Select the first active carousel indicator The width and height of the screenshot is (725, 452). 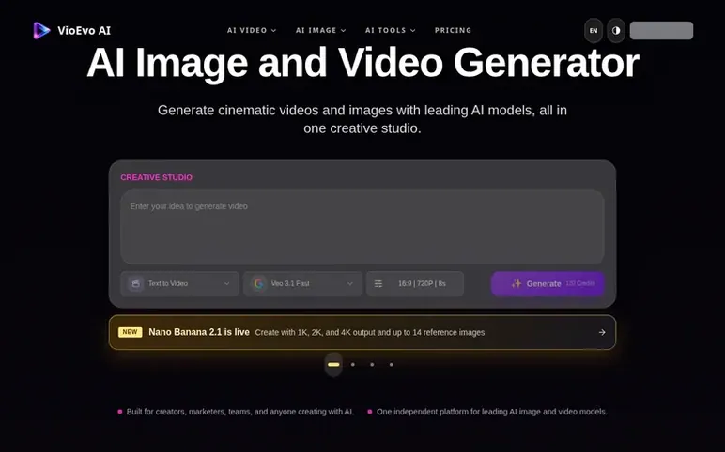pos(333,364)
